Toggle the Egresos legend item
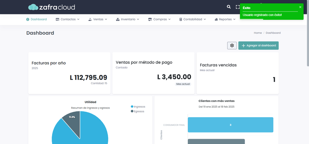 [138, 111]
